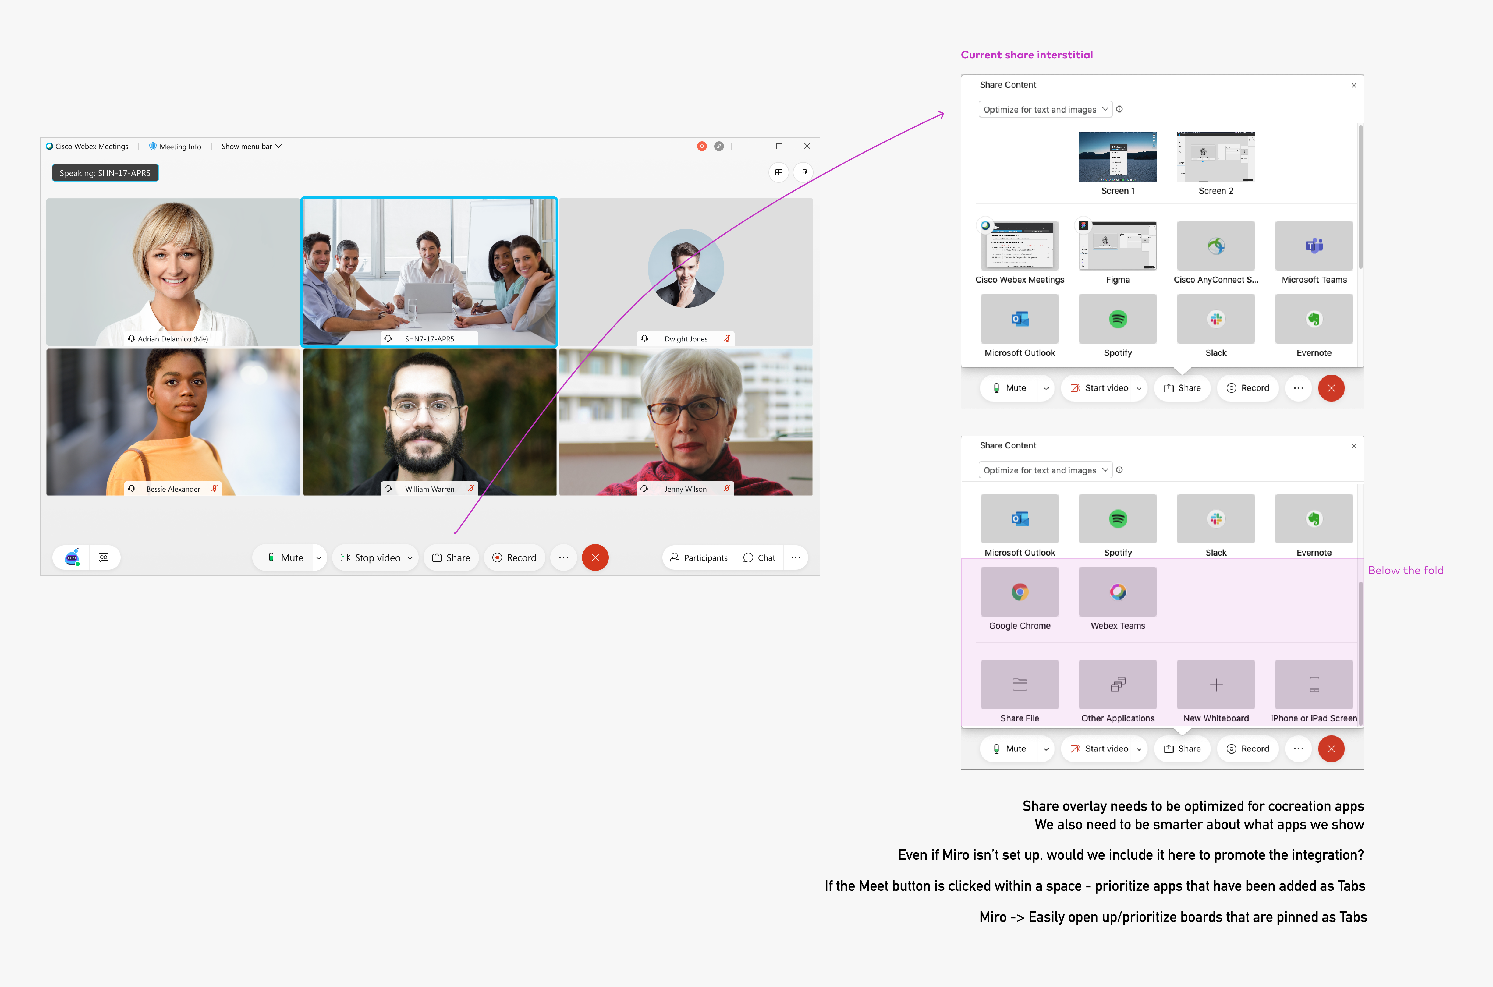The image size is (1493, 987).
Task: Open closed captions icon in bottom bar
Action: [104, 557]
